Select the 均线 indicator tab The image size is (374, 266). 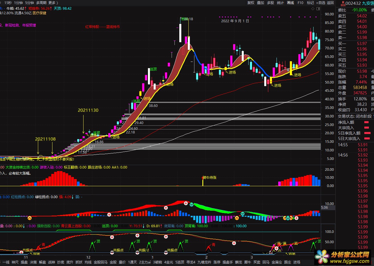click(88, 262)
